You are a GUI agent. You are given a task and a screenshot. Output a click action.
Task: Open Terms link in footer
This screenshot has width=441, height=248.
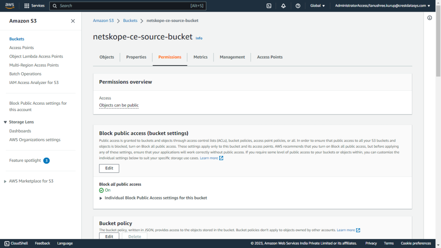[x=389, y=244]
